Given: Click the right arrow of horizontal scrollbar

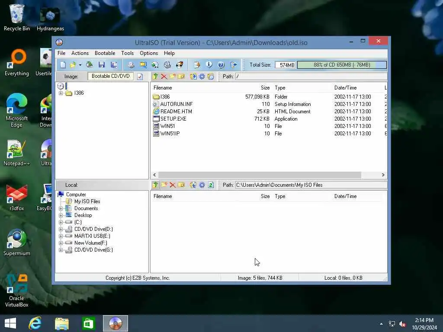Looking at the screenshot, I should click(x=383, y=175).
